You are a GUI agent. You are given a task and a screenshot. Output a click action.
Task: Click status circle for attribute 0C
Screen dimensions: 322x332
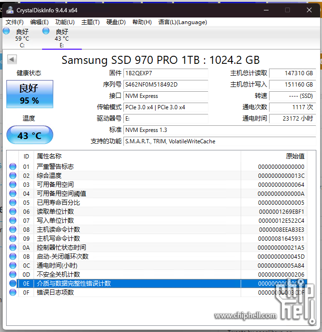coord(13,265)
